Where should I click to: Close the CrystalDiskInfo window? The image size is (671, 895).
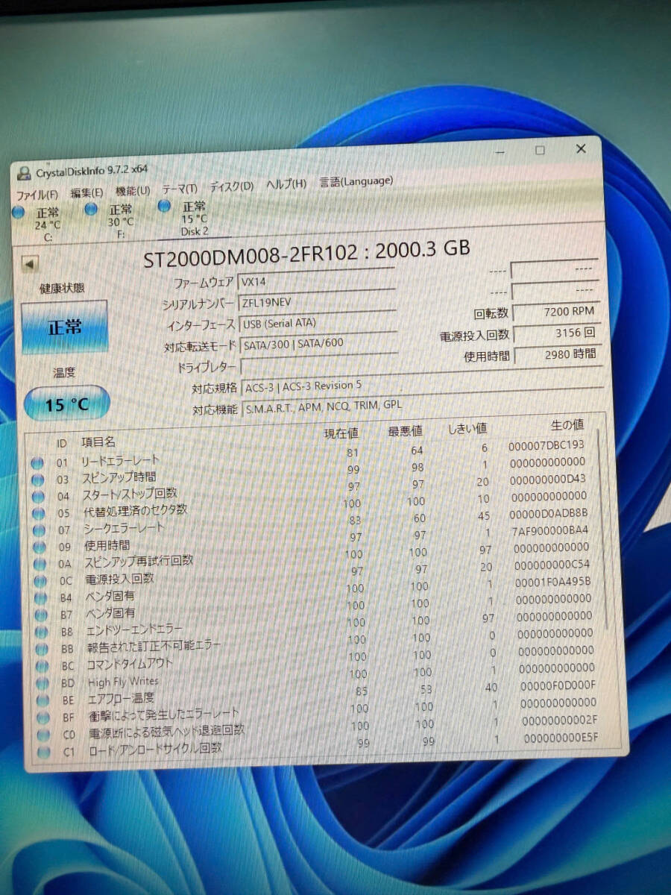582,148
